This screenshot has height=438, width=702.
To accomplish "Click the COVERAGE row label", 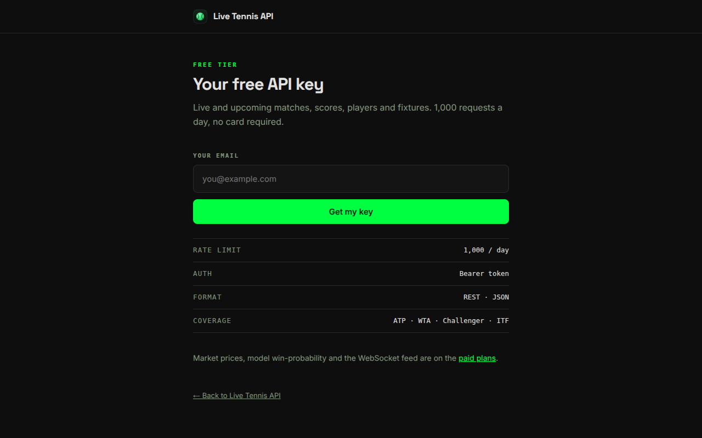I will [212, 321].
